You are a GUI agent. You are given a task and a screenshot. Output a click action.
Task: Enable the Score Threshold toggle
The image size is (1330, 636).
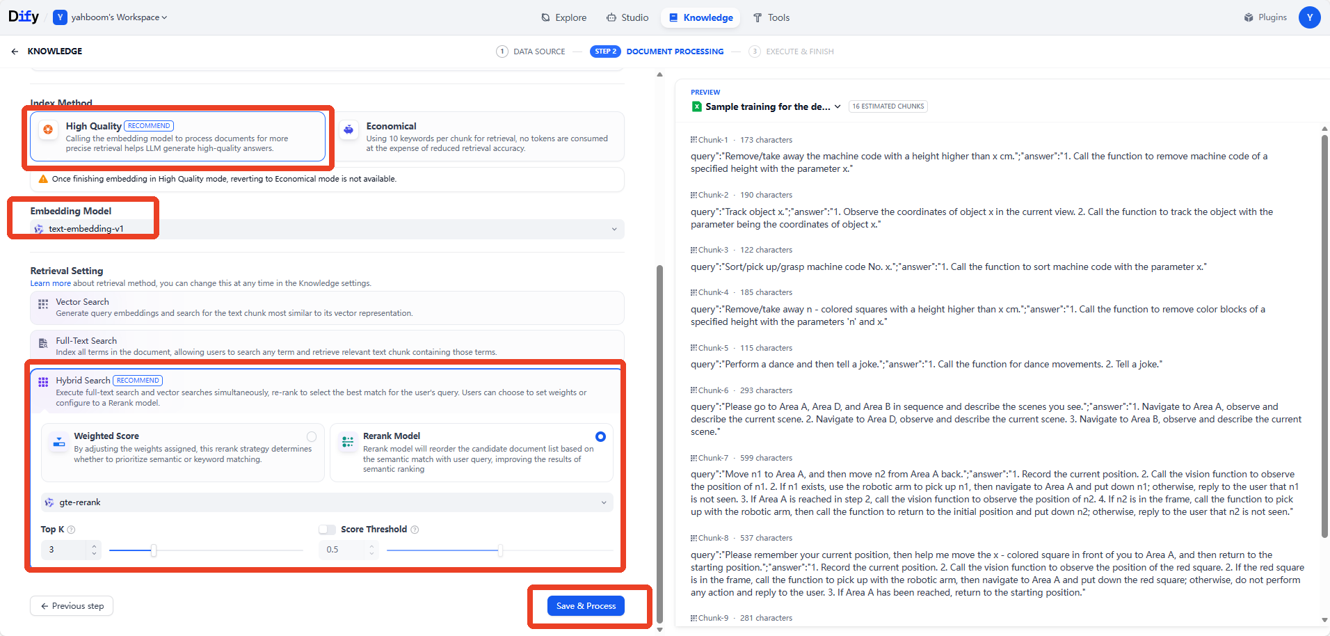327,530
